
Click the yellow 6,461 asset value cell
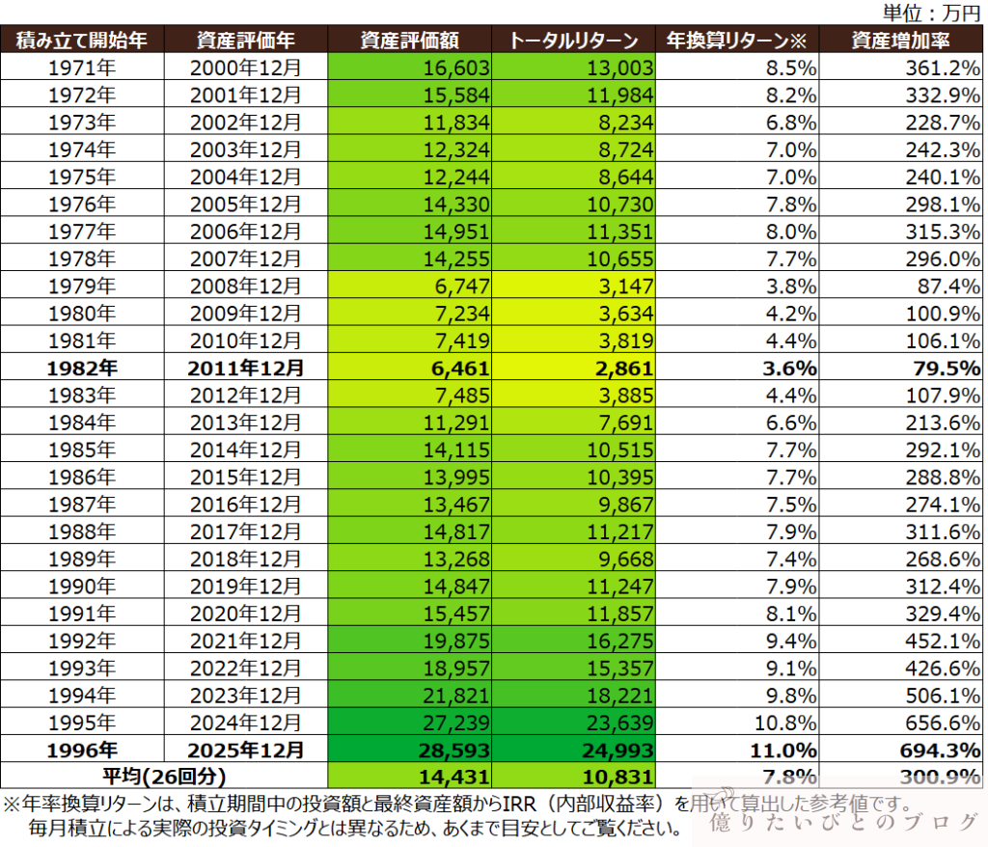(x=409, y=368)
